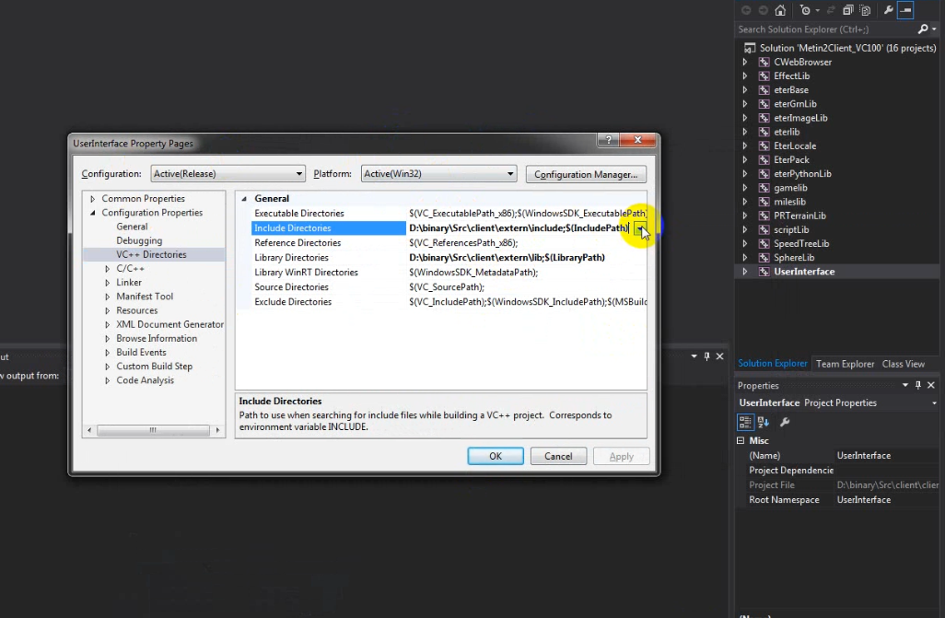Open the Pending Changes Filter clock icon

pos(805,10)
